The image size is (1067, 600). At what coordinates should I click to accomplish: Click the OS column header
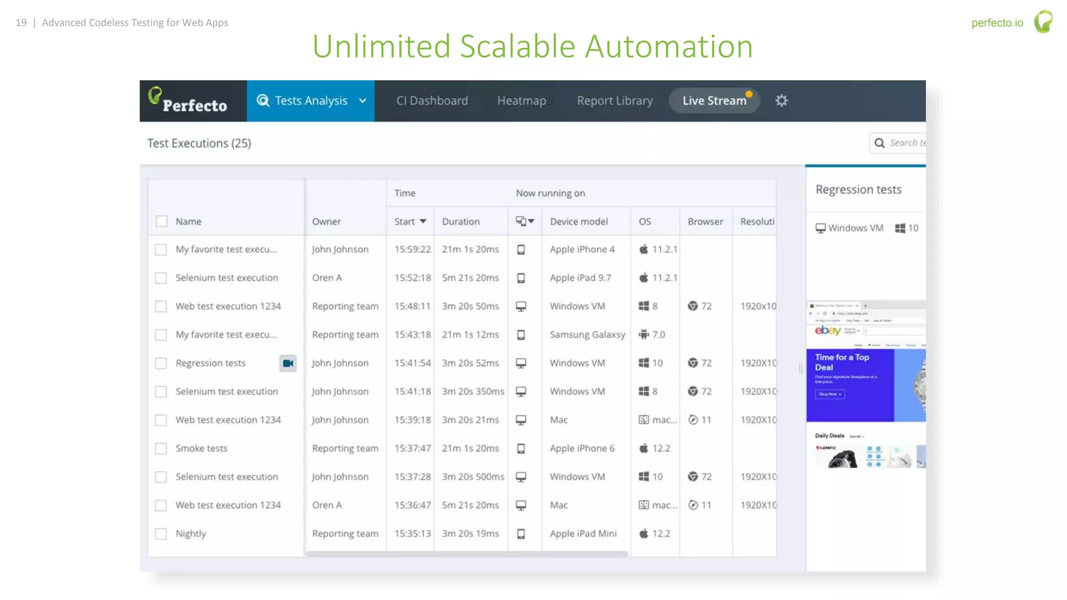[x=645, y=221]
